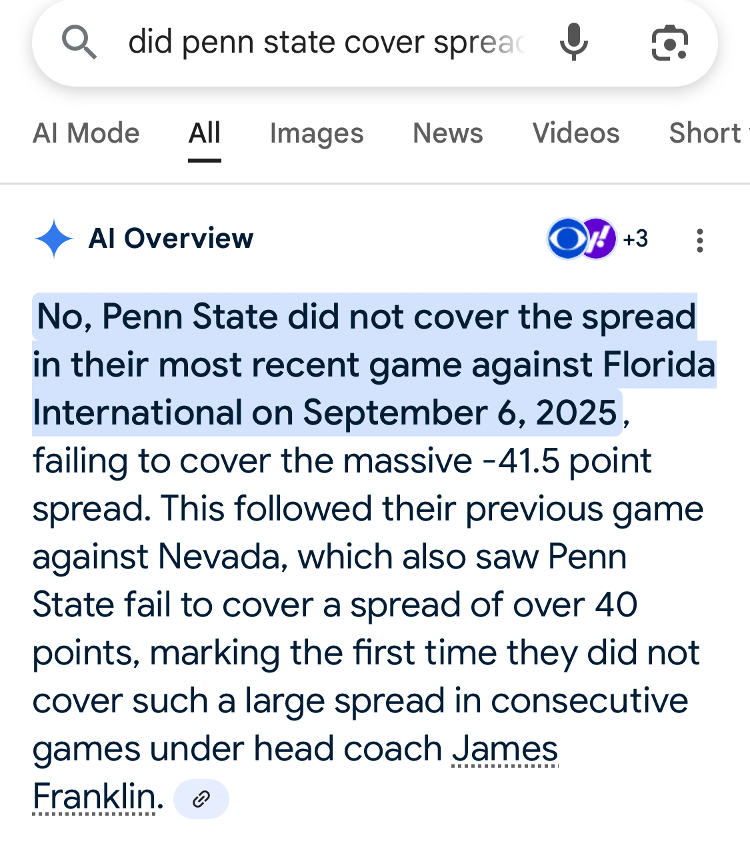This screenshot has width=750, height=843.
Task: Select the Short videos tab
Action: [x=707, y=133]
